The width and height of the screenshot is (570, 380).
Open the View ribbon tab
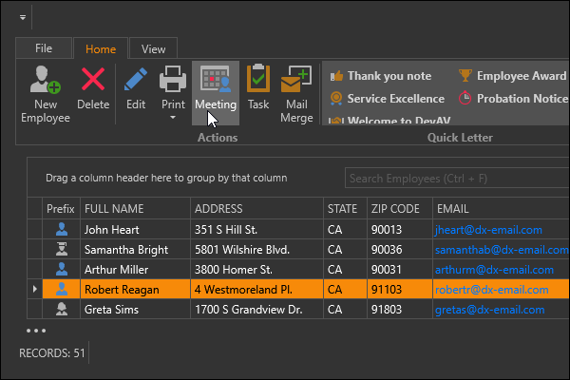pyautogui.click(x=153, y=48)
